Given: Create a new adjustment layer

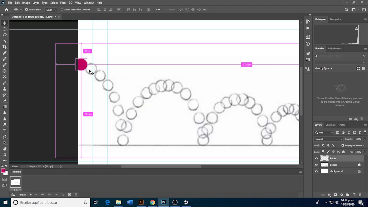Looking at the screenshot, I should tap(342, 195).
